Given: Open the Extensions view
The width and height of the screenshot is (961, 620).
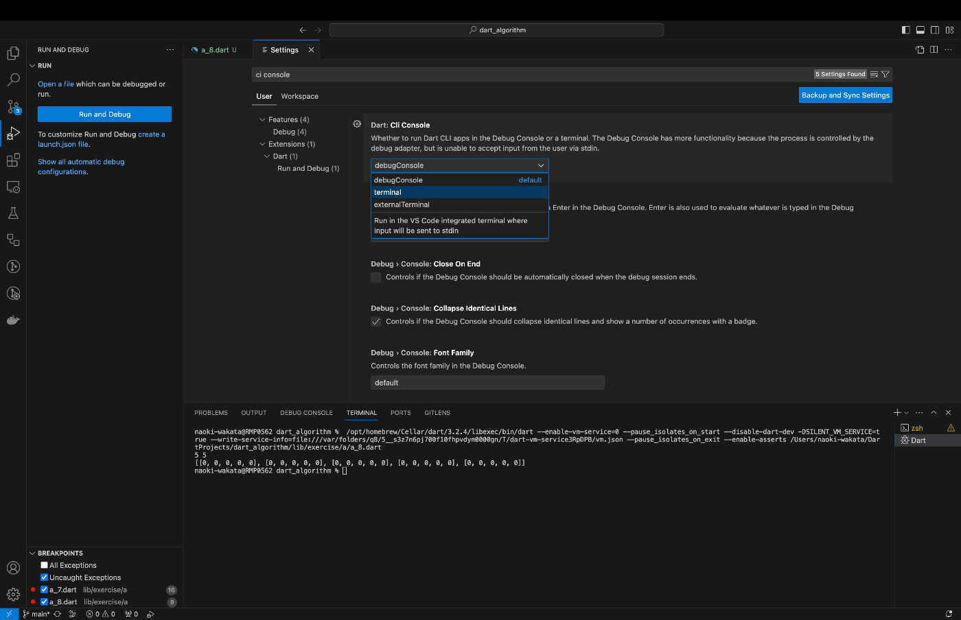Looking at the screenshot, I should [13, 160].
